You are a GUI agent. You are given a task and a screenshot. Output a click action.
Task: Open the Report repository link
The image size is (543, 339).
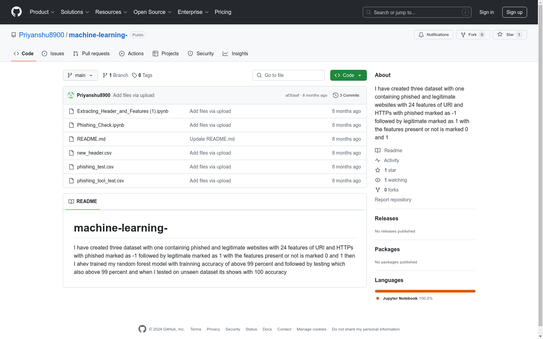tap(393, 200)
